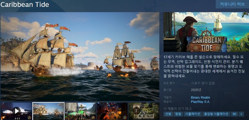Click the Caribbean Tide capsule header image

click(x=206, y=32)
